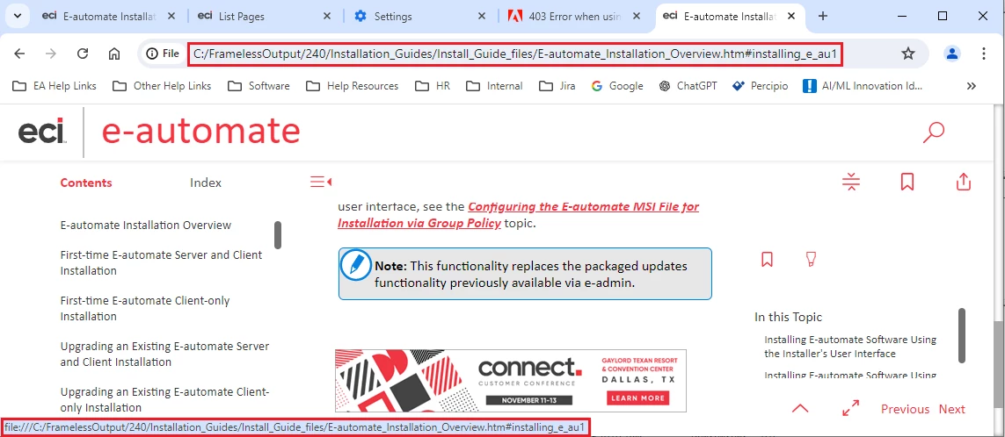Image resolution: width=1005 pixels, height=437 pixels.
Task: Open First-time E-automate Server and Client Installation
Action: click(x=161, y=262)
